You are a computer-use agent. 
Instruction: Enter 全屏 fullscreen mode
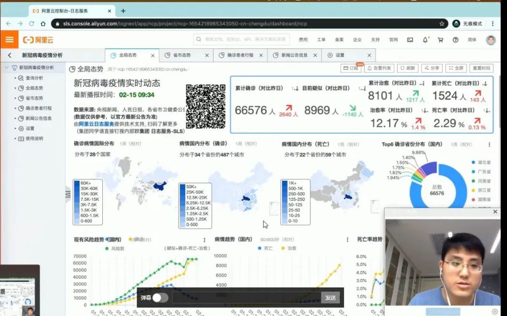(x=456, y=68)
